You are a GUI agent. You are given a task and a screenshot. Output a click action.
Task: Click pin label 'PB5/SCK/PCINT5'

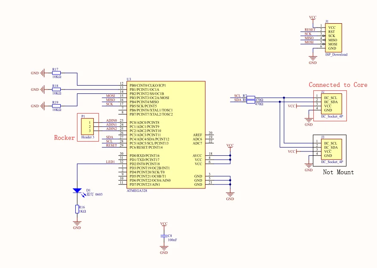(x=143, y=106)
